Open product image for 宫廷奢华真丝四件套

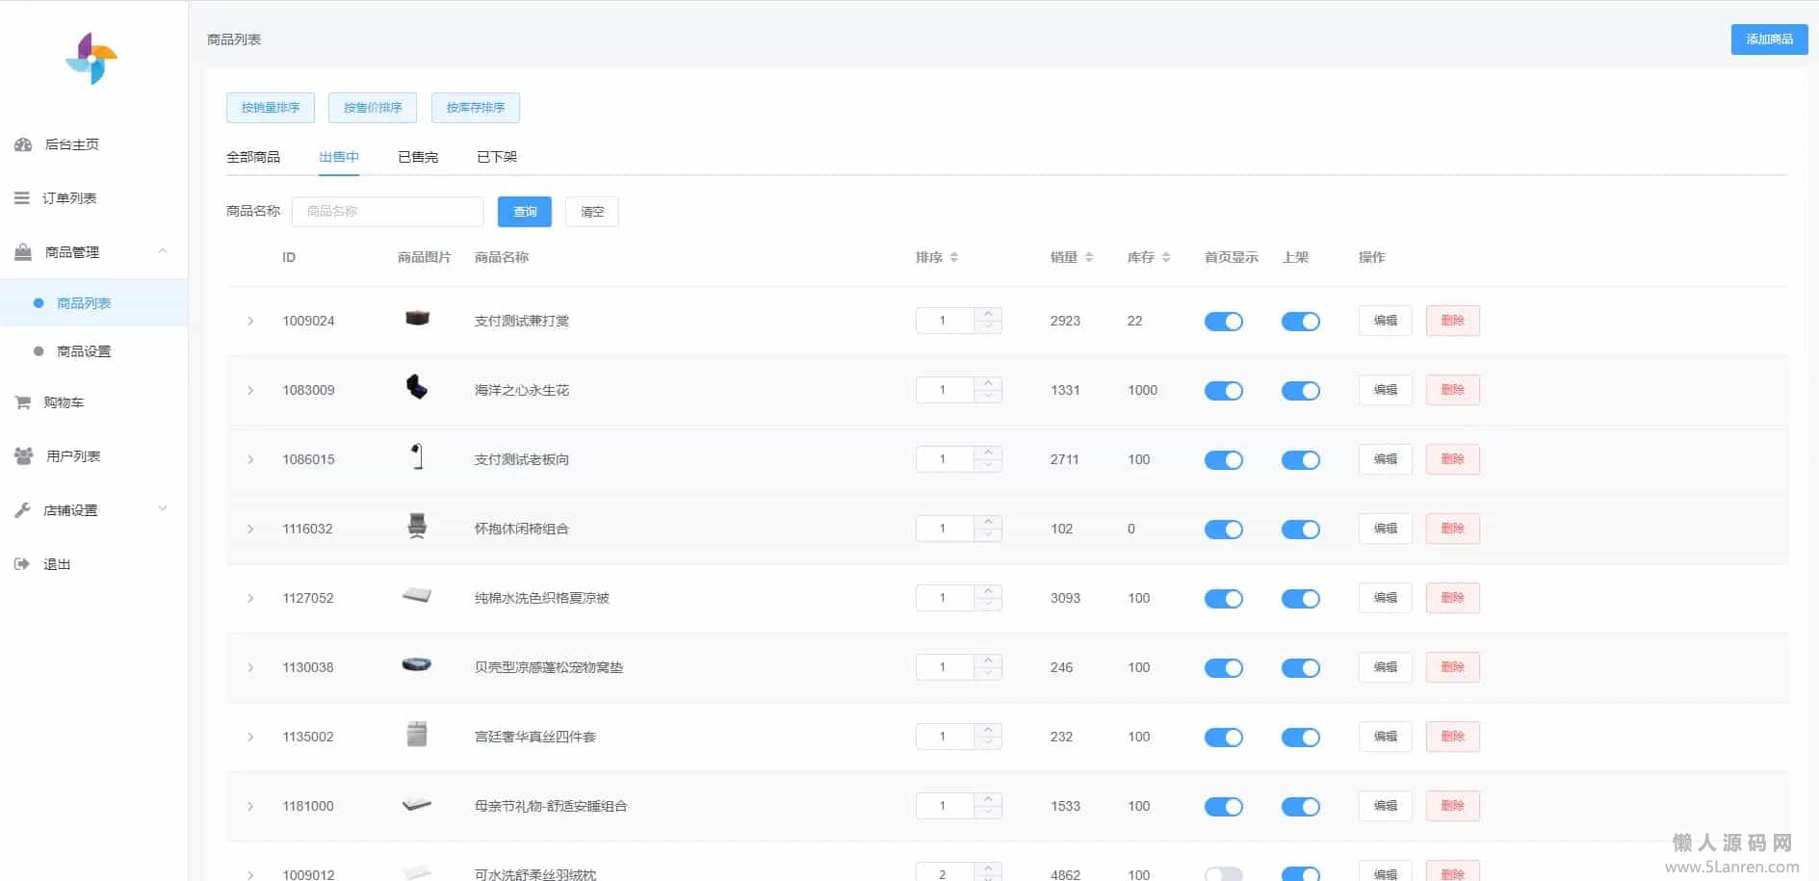(x=417, y=735)
